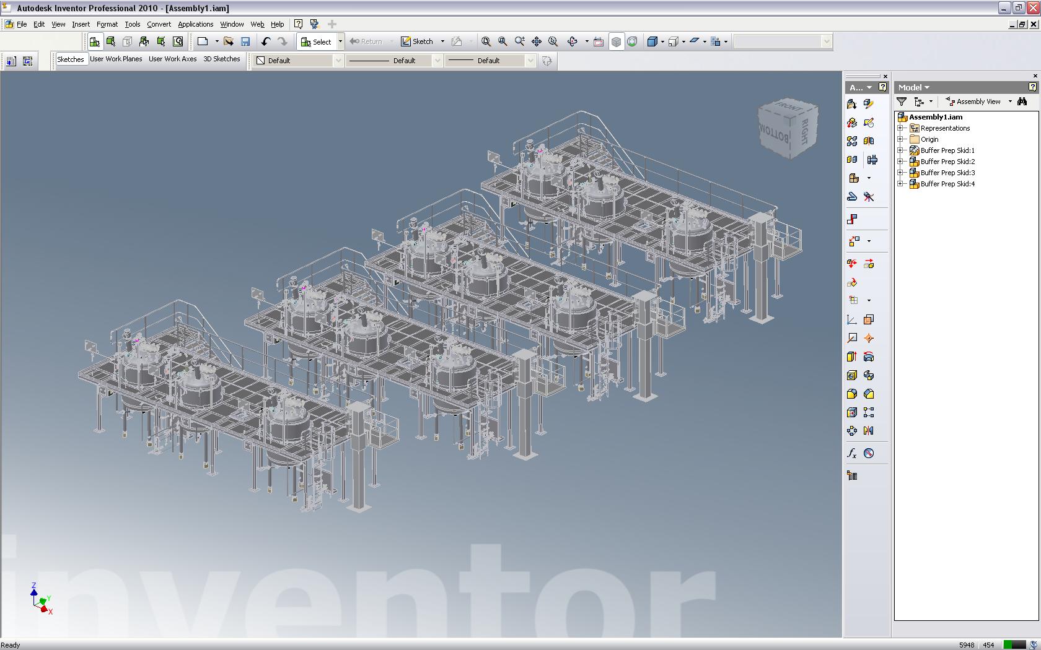Click the Model browser help question icon

coord(1032,87)
